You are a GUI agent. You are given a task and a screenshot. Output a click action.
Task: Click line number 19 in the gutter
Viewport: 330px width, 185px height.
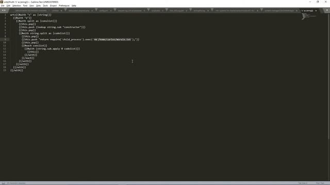(x=5, y=70)
